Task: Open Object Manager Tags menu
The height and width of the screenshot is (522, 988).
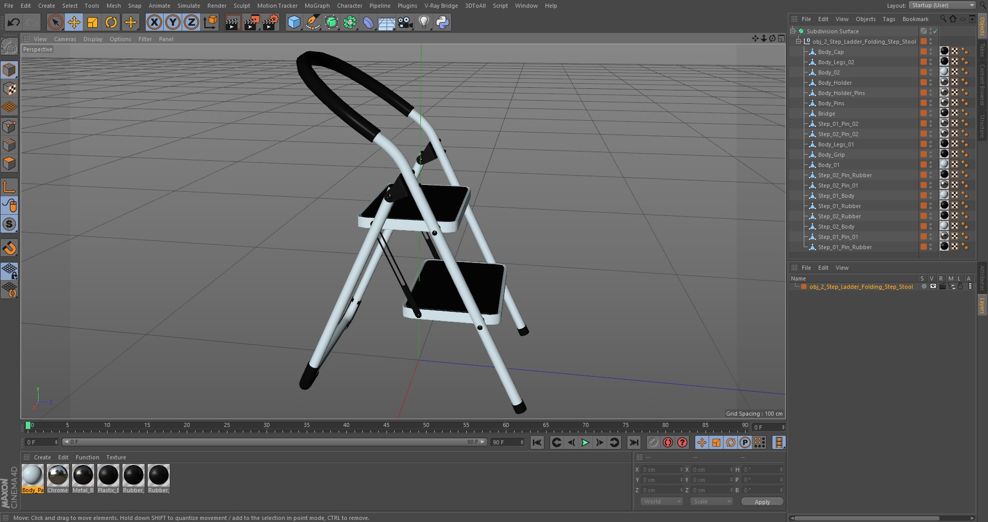Action: click(889, 19)
